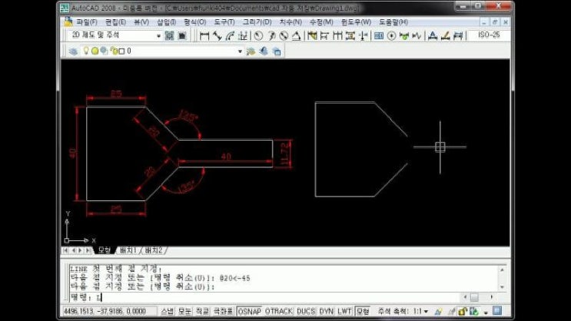The width and height of the screenshot is (571, 321).
Task: Select the Arc Length dimension tool
Action: click(x=230, y=35)
